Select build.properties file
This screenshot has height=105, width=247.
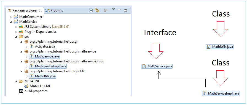click(36, 91)
